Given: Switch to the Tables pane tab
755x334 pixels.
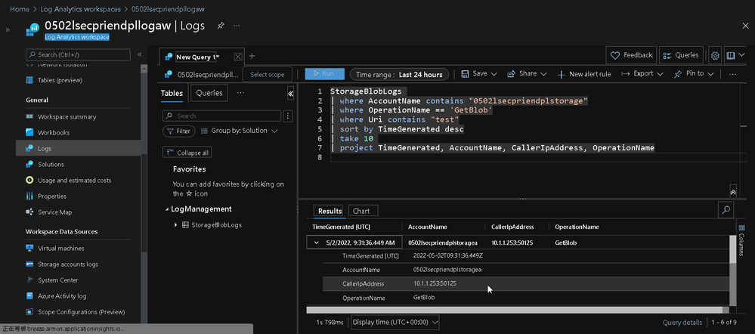Looking at the screenshot, I should (172, 93).
